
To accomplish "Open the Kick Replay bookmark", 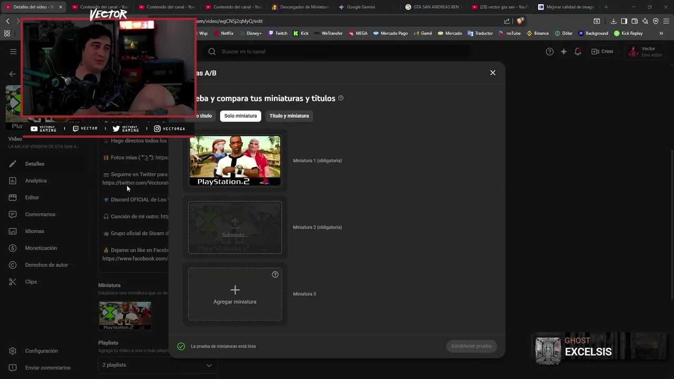I will 628,33.
